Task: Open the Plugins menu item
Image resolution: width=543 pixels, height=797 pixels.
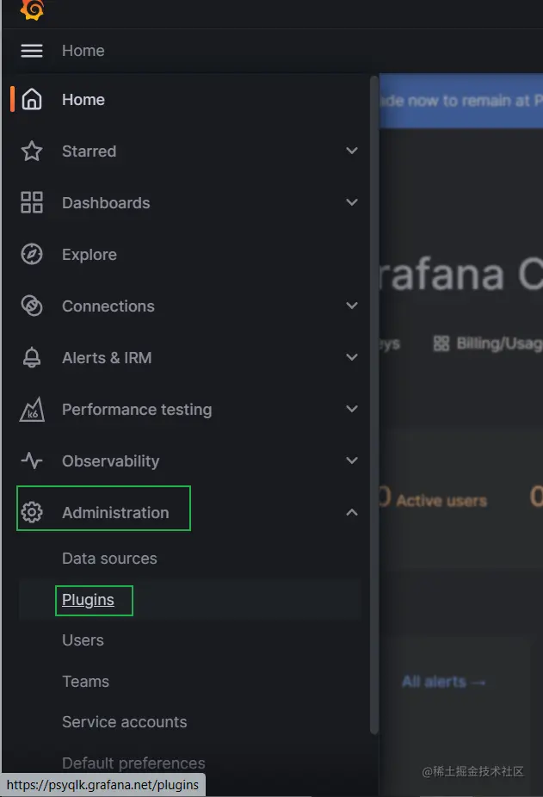Action: click(88, 600)
